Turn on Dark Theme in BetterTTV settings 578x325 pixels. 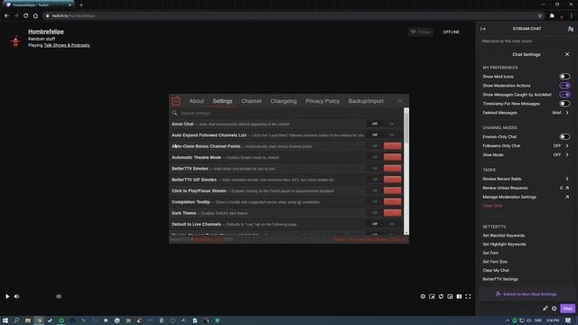[x=392, y=213]
